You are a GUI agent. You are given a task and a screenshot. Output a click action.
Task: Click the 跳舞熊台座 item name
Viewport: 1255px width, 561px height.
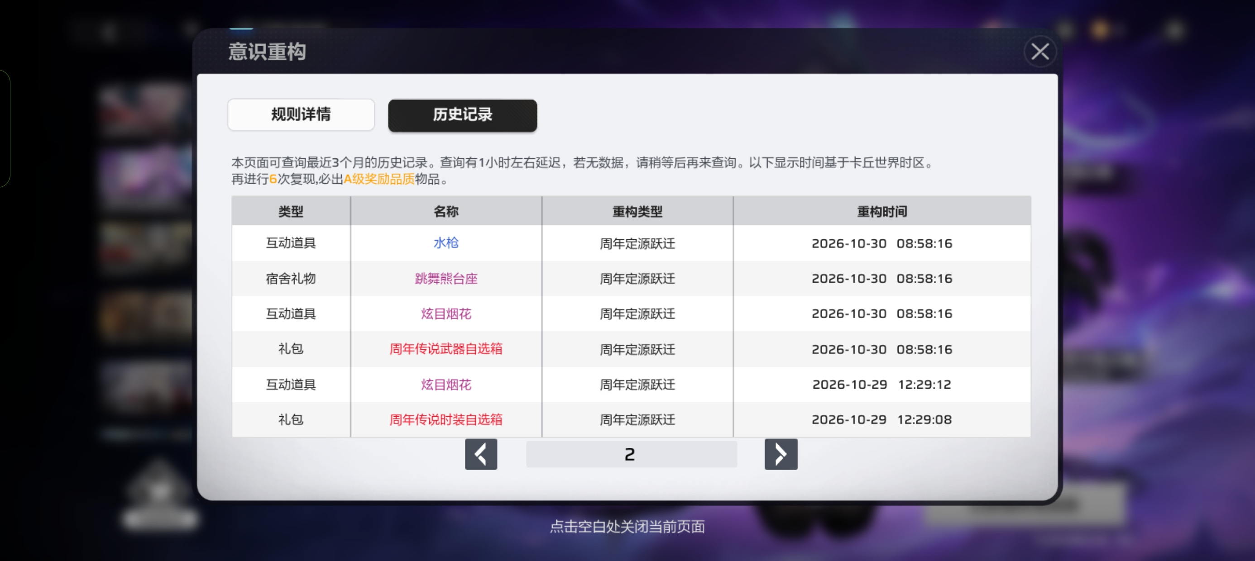tap(446, 278)
